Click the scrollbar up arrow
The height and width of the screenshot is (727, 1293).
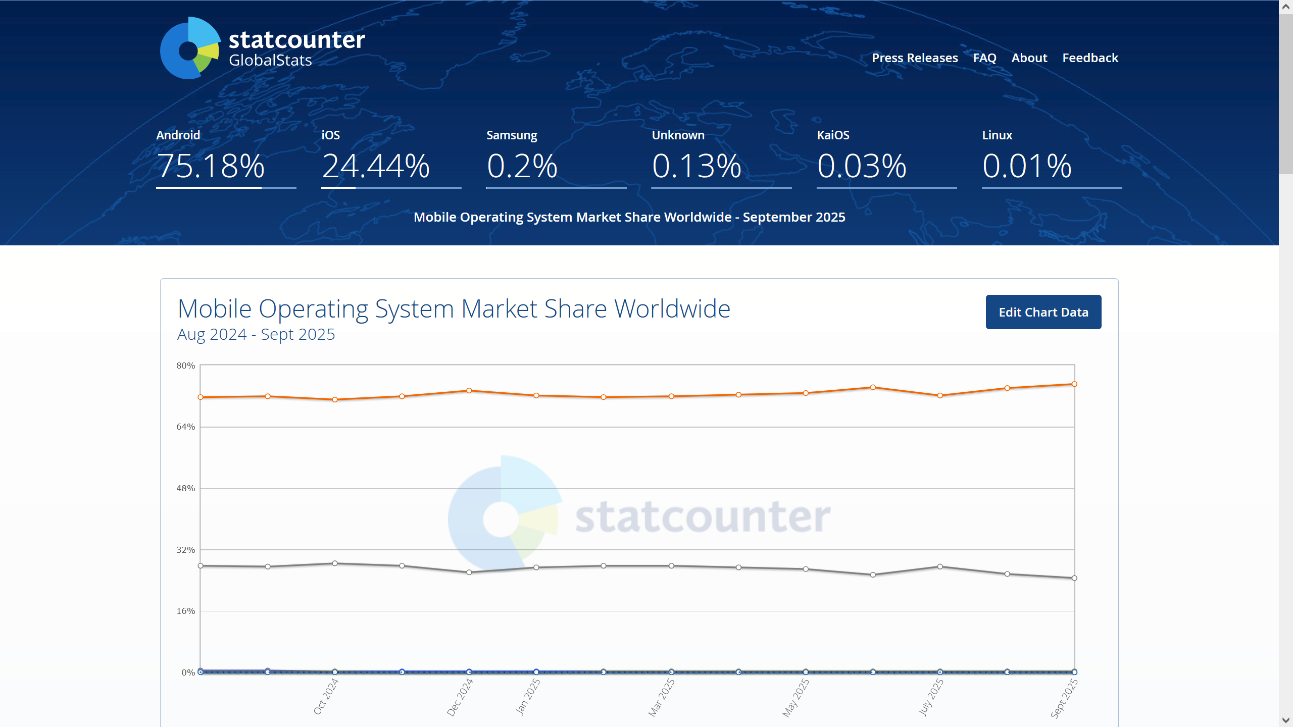click(x=1285, y=7)
